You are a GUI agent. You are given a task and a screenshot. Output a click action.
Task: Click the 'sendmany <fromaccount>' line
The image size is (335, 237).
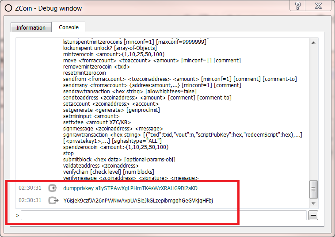click(152, 85)
